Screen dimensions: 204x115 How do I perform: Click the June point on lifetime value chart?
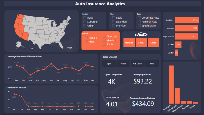point(51,64)
